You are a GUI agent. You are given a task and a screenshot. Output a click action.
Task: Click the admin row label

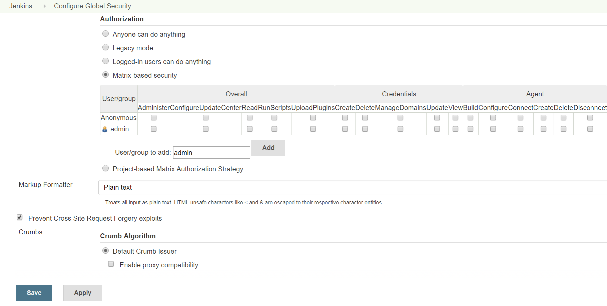coord(120,129)
